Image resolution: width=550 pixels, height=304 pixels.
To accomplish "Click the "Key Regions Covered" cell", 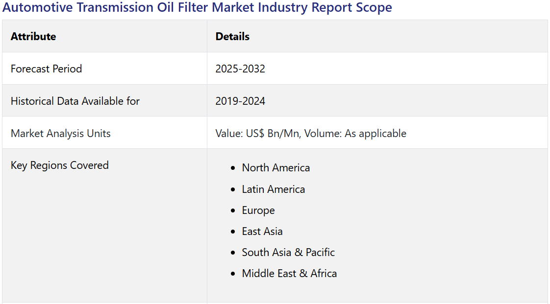I will [x=104, y=226].
